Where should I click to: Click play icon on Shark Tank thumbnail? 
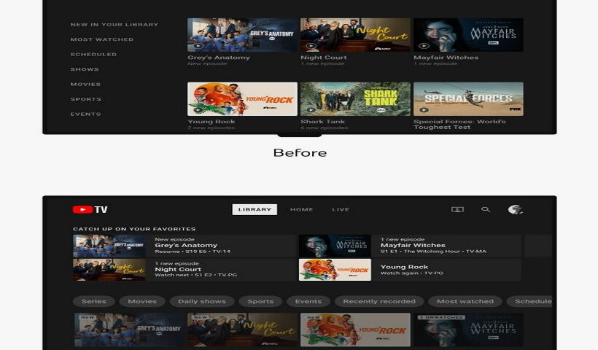pyautogui.click(x=311, y=110)
